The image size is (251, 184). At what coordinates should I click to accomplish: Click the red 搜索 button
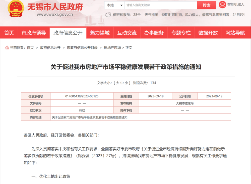(x=207, y=5)
